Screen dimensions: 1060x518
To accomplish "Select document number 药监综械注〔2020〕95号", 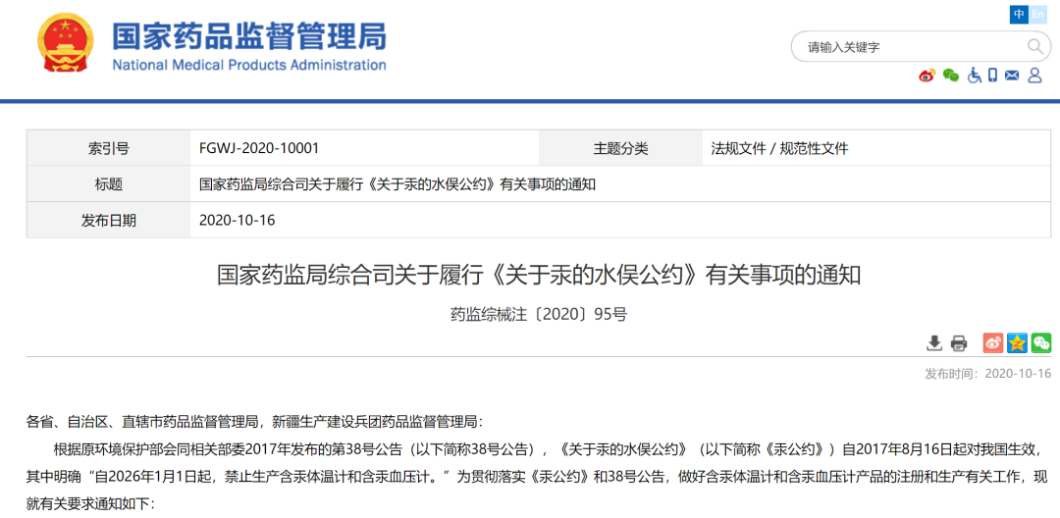I will tap(538, 314).
